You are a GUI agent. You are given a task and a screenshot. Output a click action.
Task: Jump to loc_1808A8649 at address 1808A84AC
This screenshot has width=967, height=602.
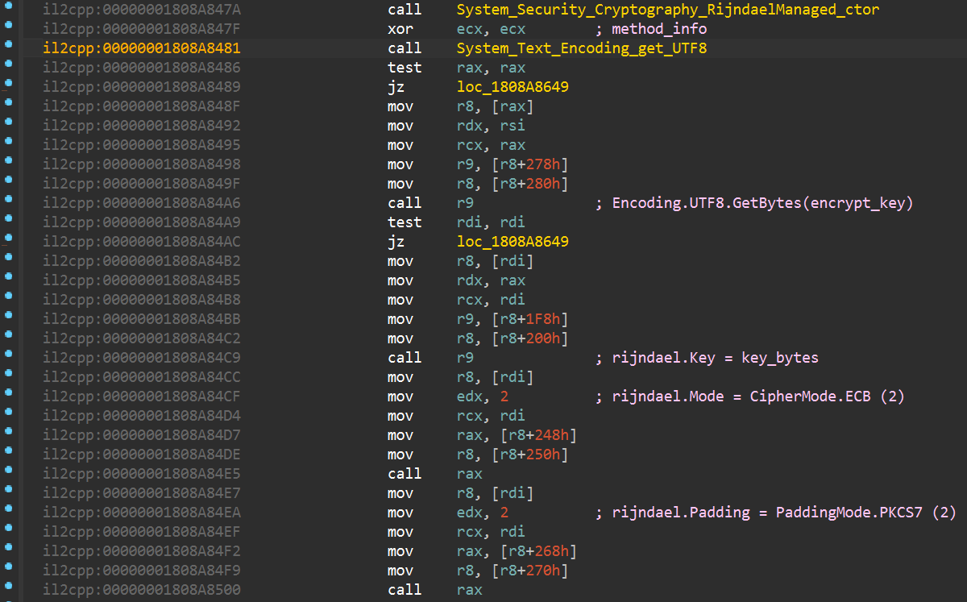pyautogui.click(x=513, y=242)
